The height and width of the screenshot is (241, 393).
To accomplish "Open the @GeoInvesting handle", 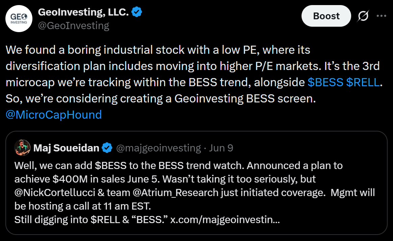I will click(74, 26).
